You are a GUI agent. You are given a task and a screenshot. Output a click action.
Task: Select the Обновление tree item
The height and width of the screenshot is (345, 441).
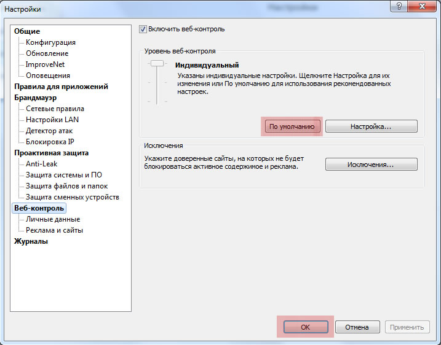[47, 53]
